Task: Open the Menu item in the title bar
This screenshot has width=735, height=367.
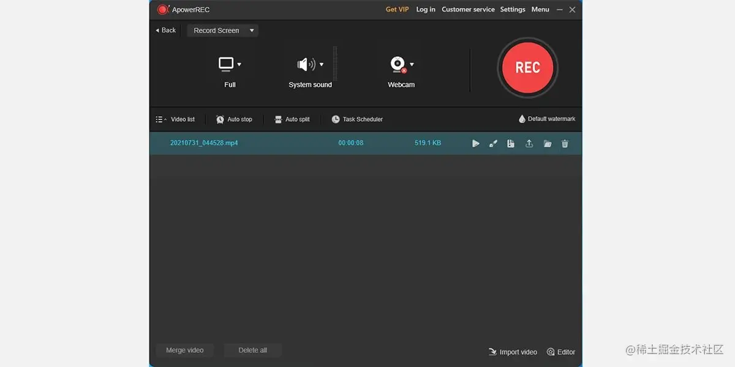Action: click(x=540, y=10)
